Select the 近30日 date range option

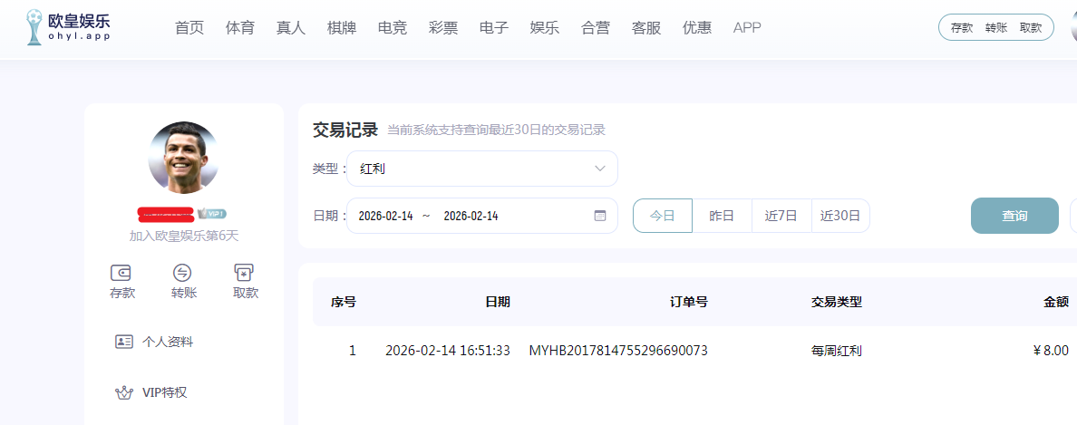click(840, 216)
